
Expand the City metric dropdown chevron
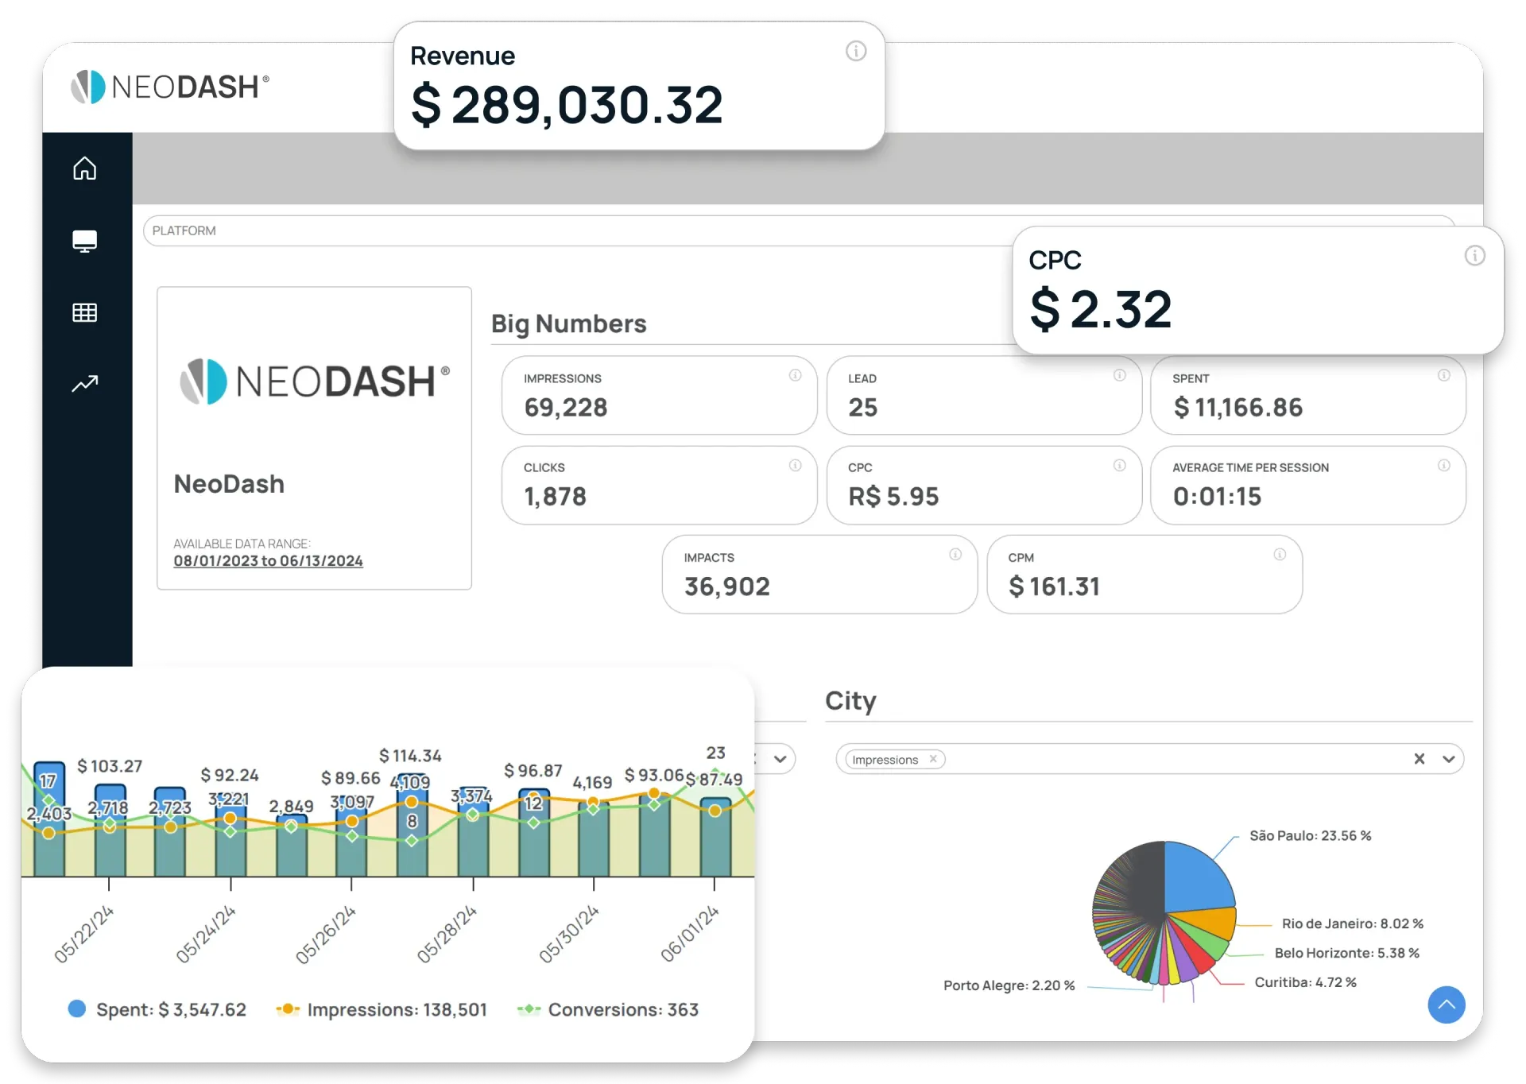1448,759
